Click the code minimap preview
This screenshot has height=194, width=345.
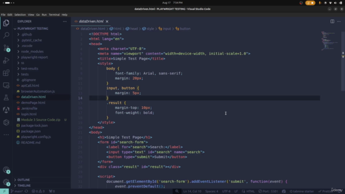coord(329,41)
